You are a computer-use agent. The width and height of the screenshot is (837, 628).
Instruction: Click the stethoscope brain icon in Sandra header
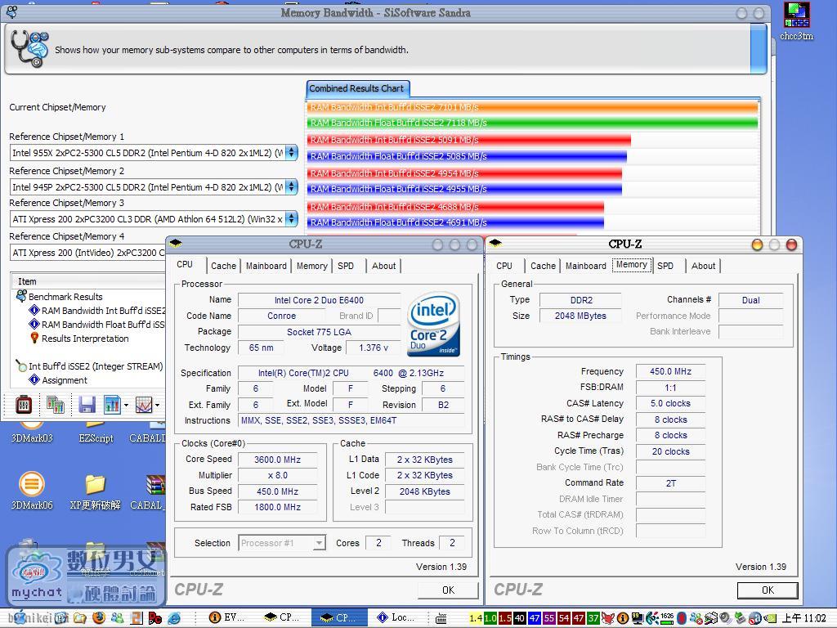[30, 48]
